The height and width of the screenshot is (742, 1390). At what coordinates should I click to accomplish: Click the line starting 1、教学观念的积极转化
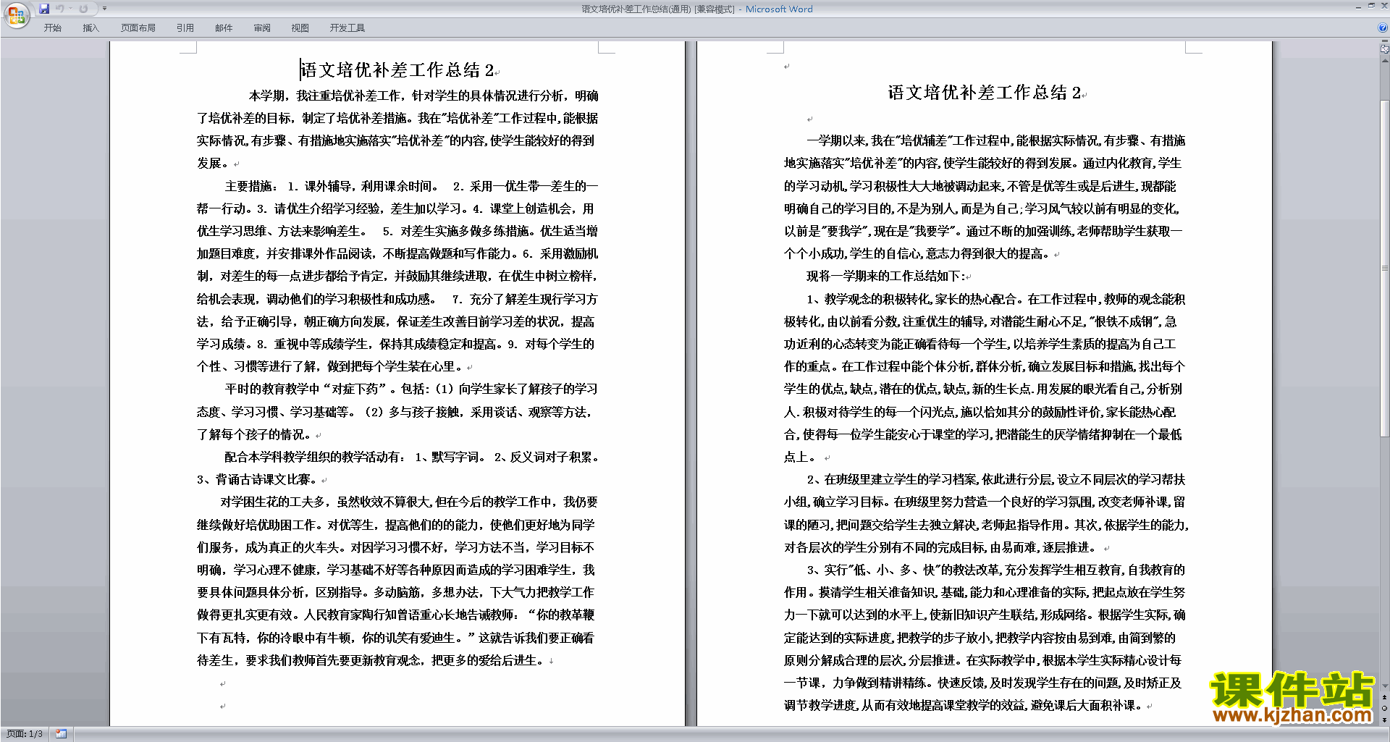tap(996, 299)
